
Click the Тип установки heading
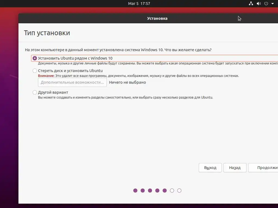[x=47, y=33]
